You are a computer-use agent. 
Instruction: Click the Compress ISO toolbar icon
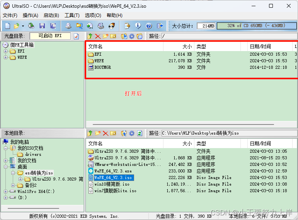(79, 26)
